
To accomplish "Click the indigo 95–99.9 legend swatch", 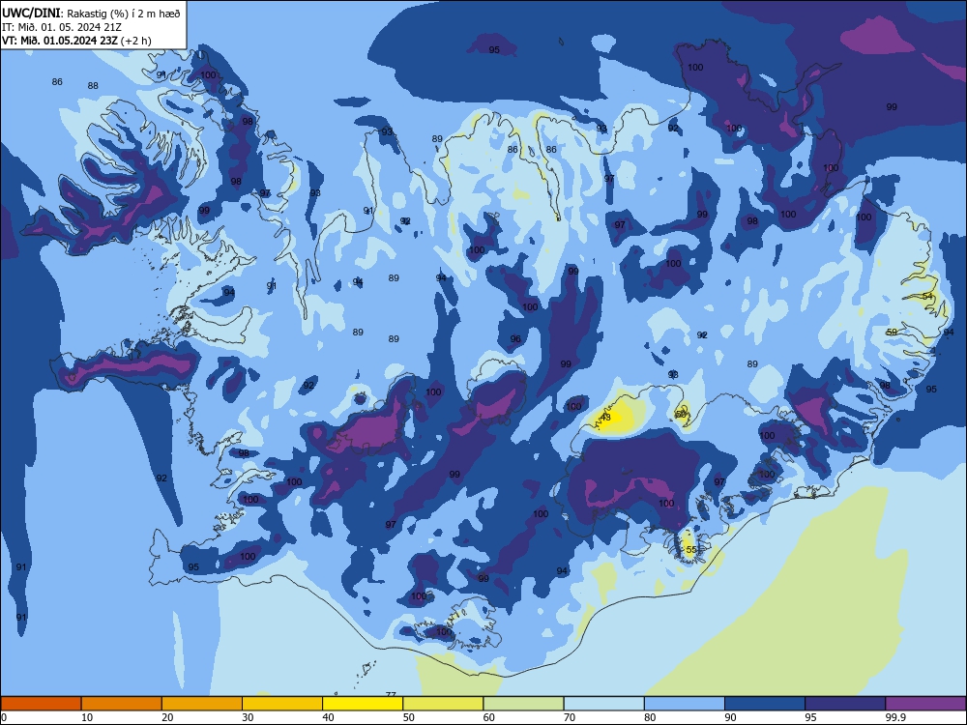I will [845, 704].
